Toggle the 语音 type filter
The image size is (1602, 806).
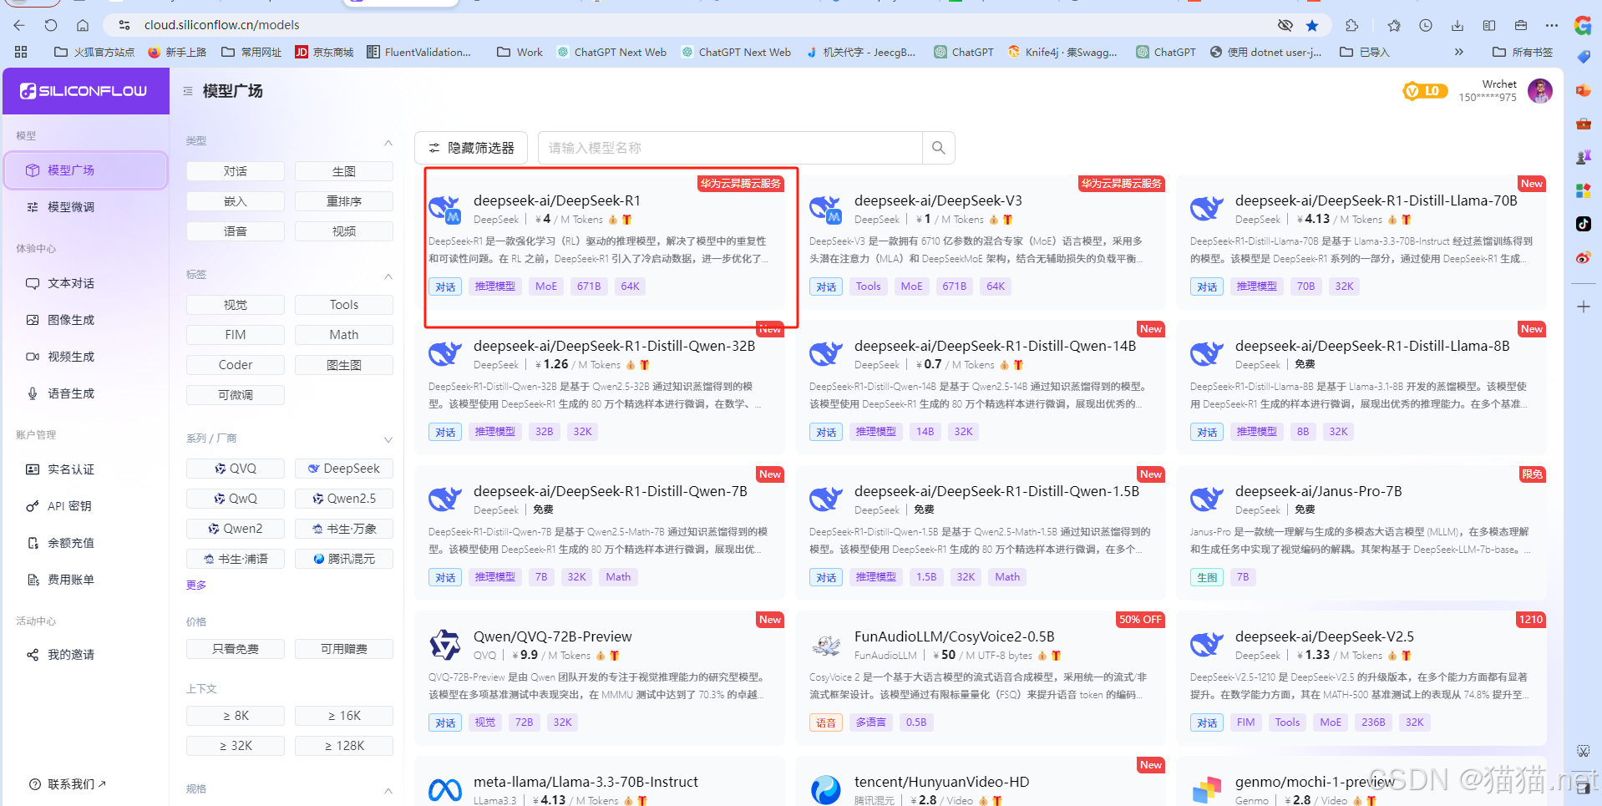tap(236, 231)
